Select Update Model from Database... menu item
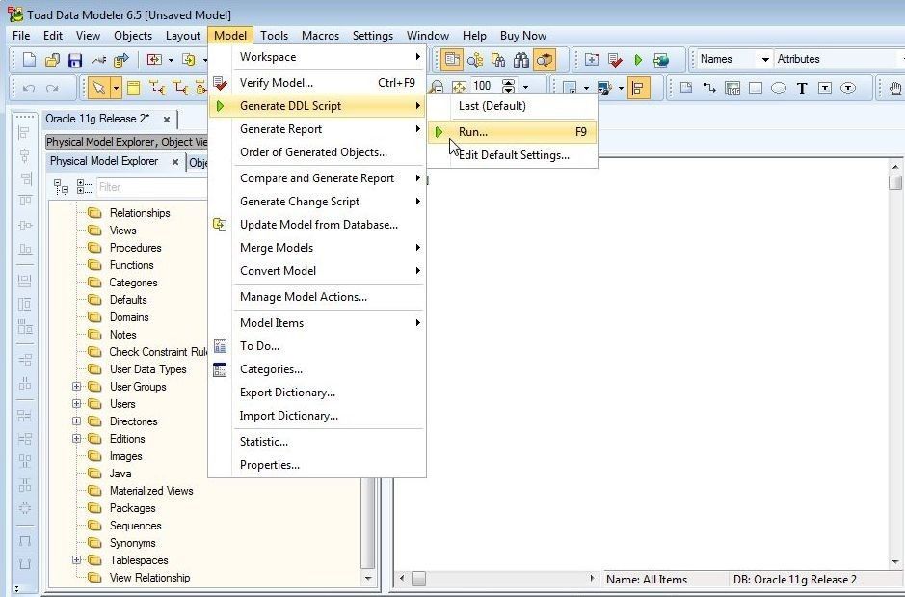This screenshot has height=597, width=905. coord(317,225)
